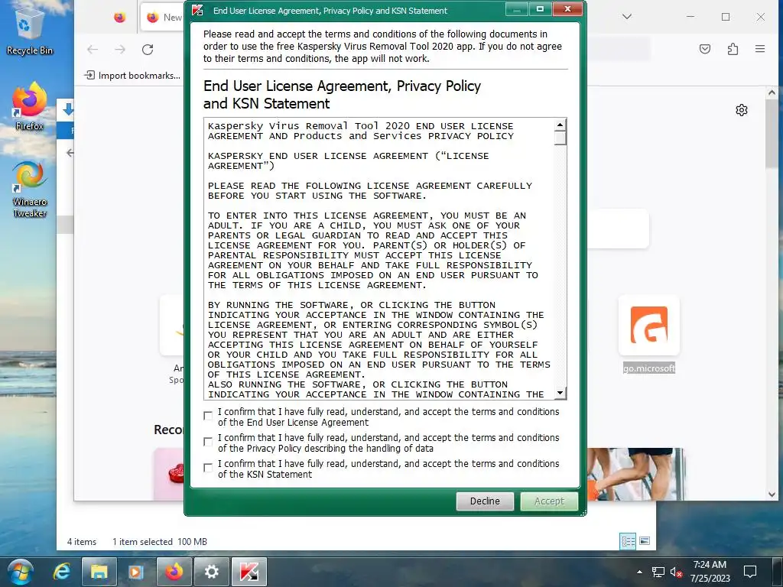Switch to Firefox on the taskbar
Screen dimensions: 783x587
tap(174, 572)
